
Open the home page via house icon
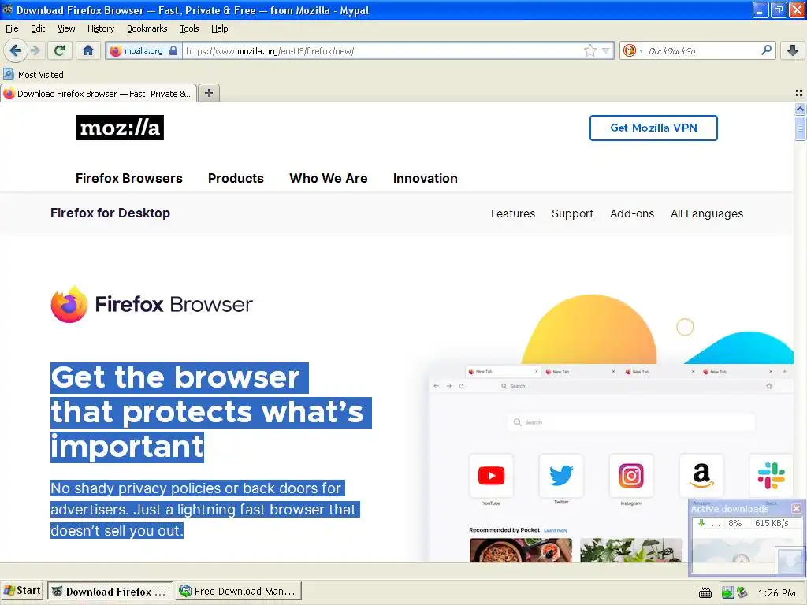point(88,50)
